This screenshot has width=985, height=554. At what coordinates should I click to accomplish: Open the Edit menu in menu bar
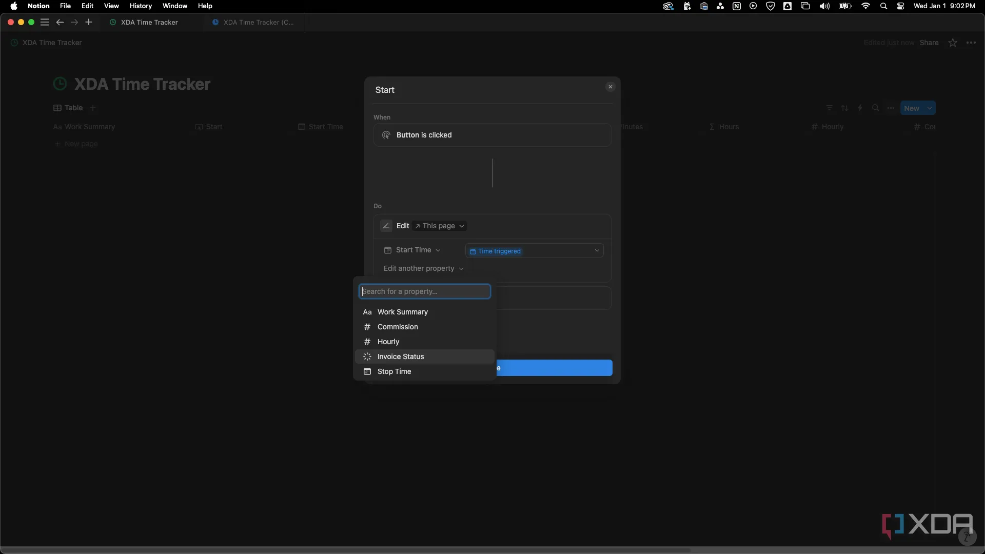tap(87, 6)
